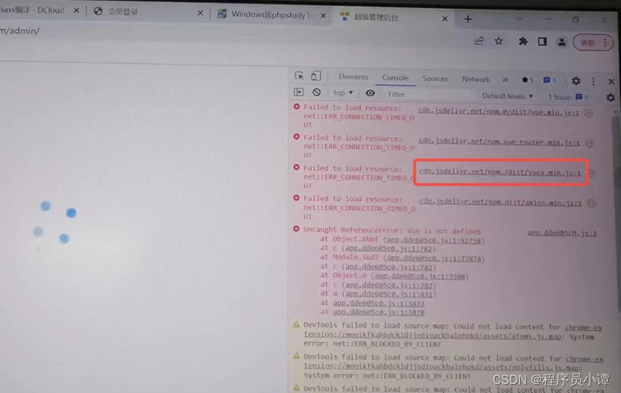
Task: Activate the inspect element picker tool
Action: pos(300,76)
